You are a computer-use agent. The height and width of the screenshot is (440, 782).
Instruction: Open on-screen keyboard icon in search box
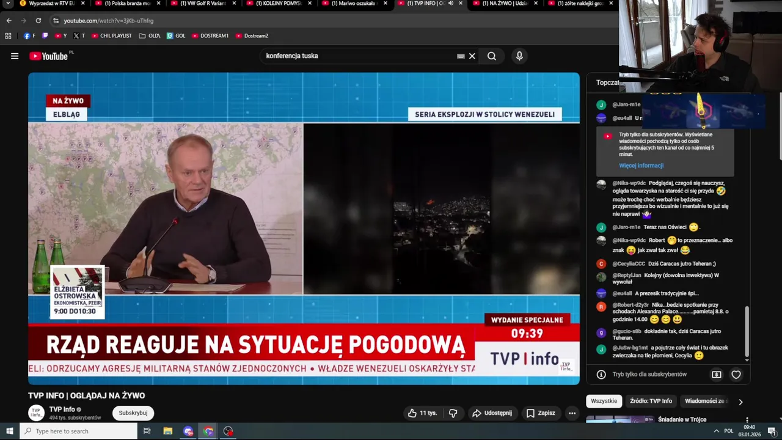click(461, 56)
